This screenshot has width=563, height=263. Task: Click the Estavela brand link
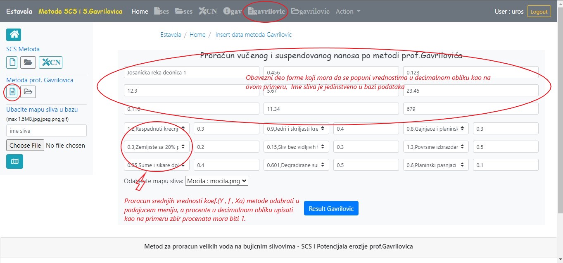coord(19,12)
